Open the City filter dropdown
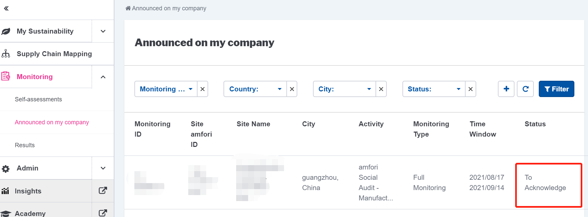The width and height of the screenshot is (588, 217). (x=344, y=89)
